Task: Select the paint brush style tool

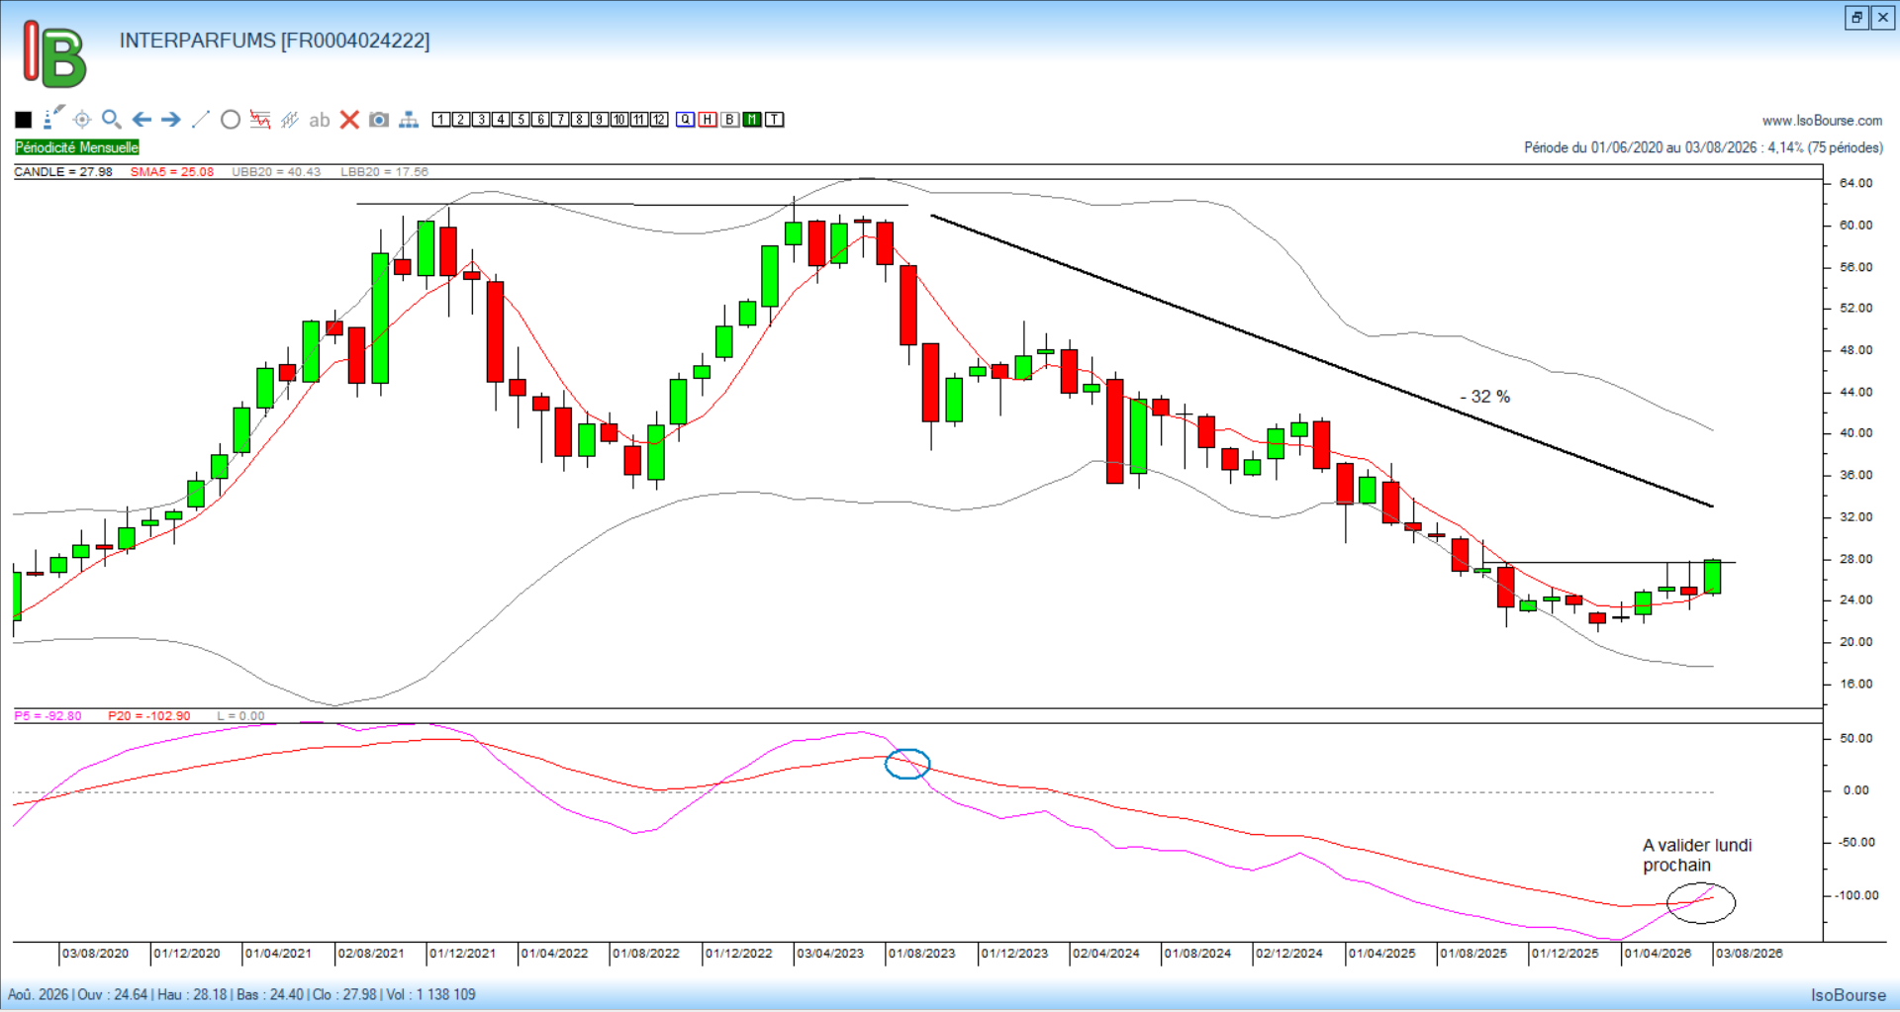Action: pos(53,118)
